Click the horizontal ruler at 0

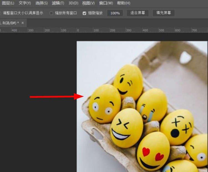pos(78,30)
